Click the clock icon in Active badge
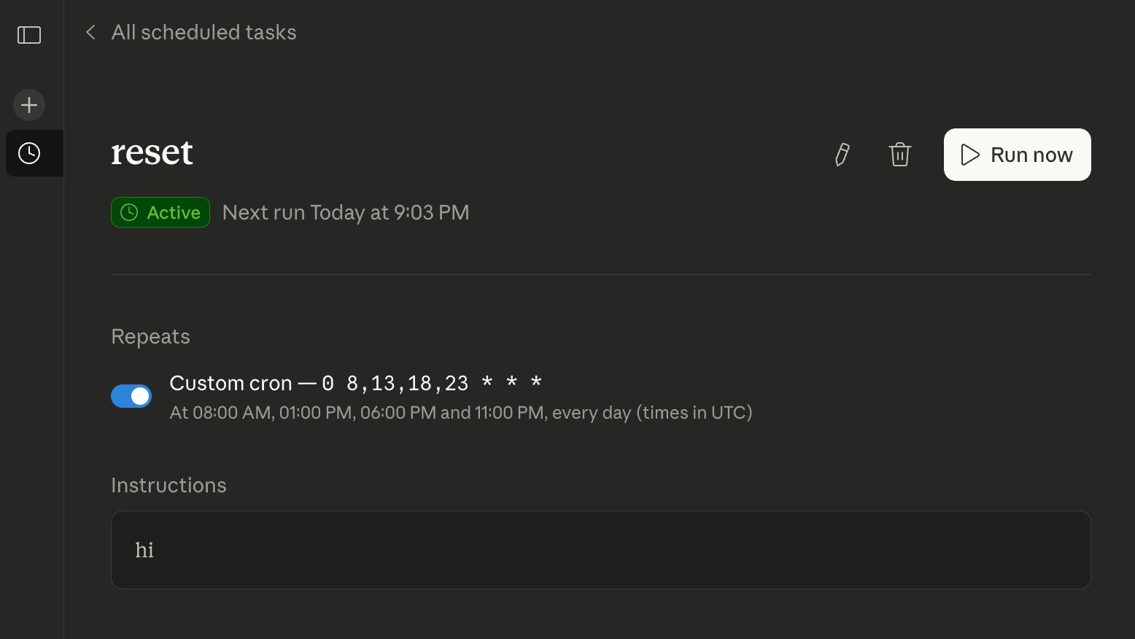Viewport: 1135px width, 639px height. tap(129, 212)
